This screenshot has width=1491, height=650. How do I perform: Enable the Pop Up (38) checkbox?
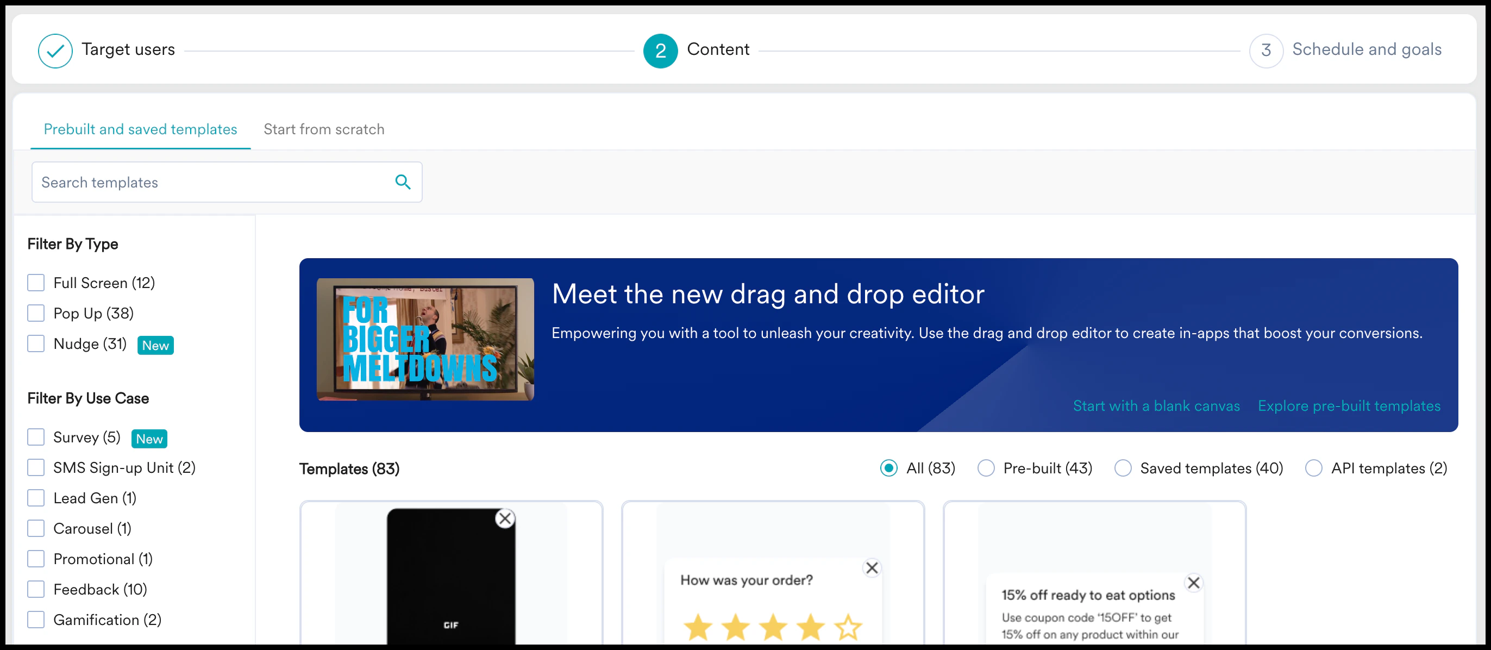coord(36,313)
